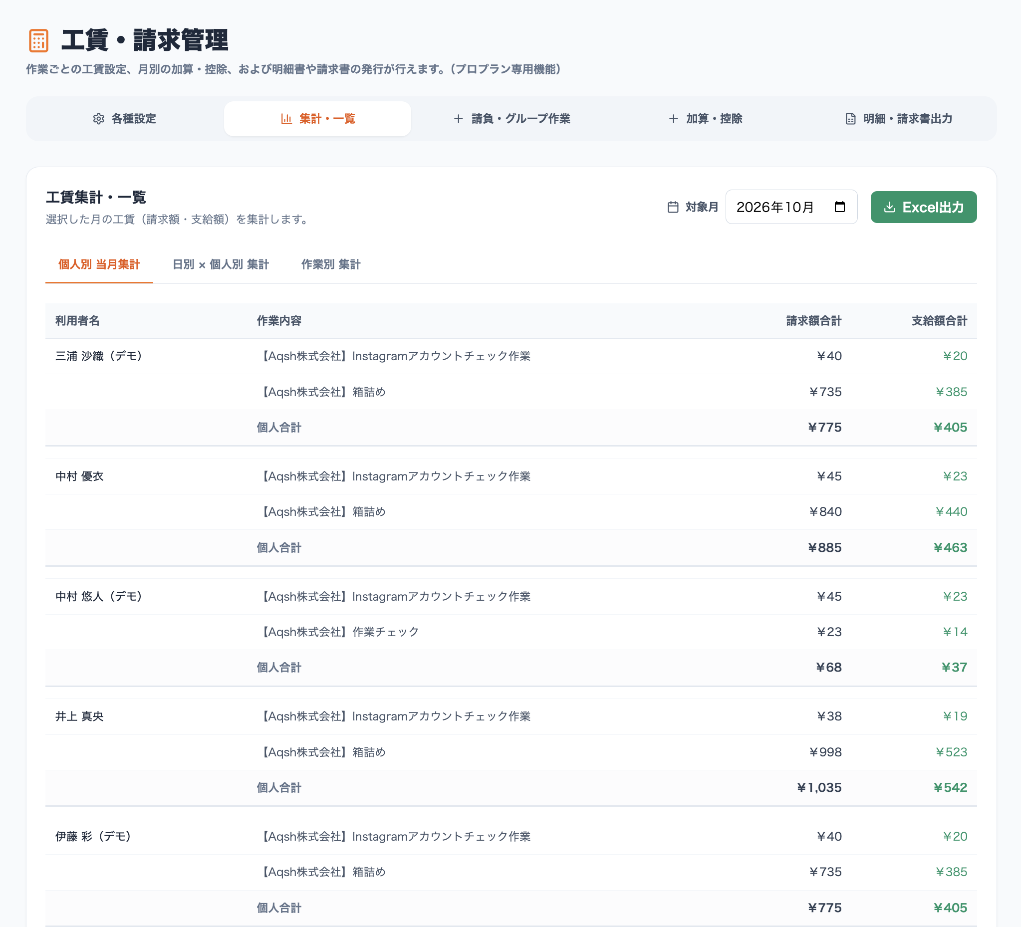Click the ¥998 billing amount
This screenshot has width=1021, height=927.
[x=825, y=752]
